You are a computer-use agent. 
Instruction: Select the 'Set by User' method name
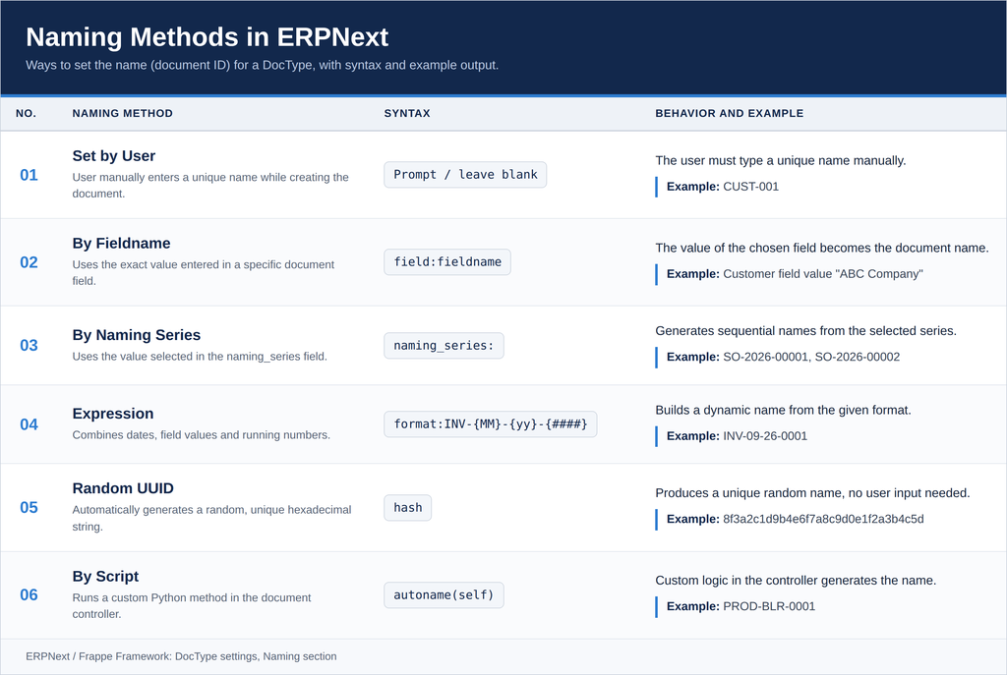(x=114, y=156)
